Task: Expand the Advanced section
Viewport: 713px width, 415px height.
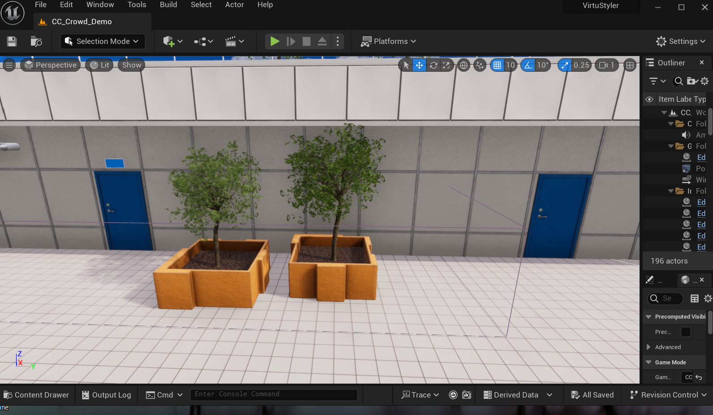Action: (x=649, y=347)
